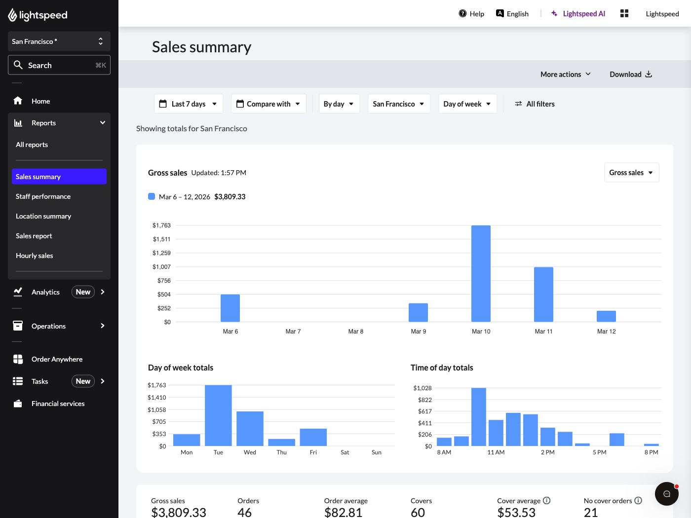Click the Operations sidebar icon
Image resolution: width=691 pixels, height=518 pixels.
click(18, 326)
